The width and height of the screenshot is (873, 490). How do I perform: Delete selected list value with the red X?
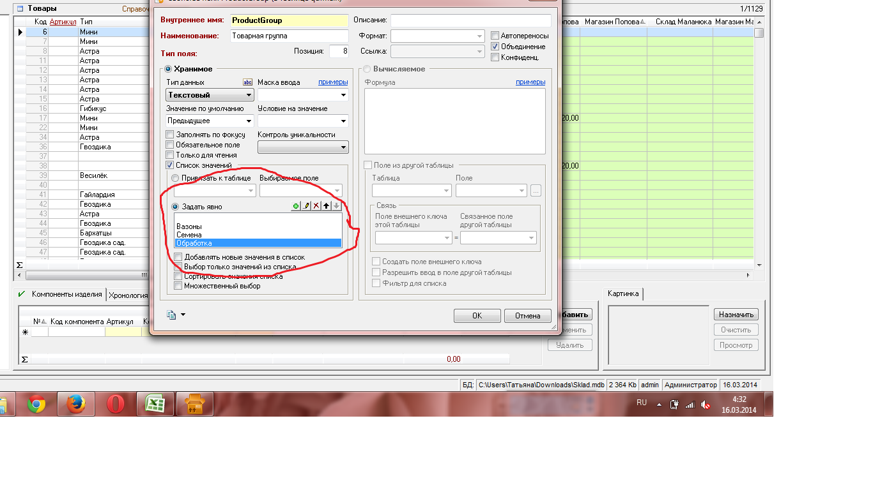316,206
